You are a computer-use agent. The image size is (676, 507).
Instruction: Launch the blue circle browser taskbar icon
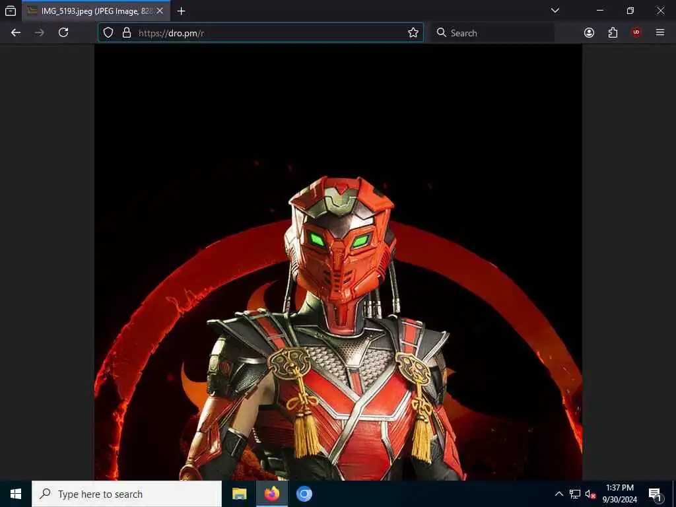(x=304, y=494)
